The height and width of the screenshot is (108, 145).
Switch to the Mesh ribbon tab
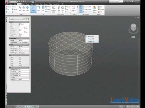[23, 4]
